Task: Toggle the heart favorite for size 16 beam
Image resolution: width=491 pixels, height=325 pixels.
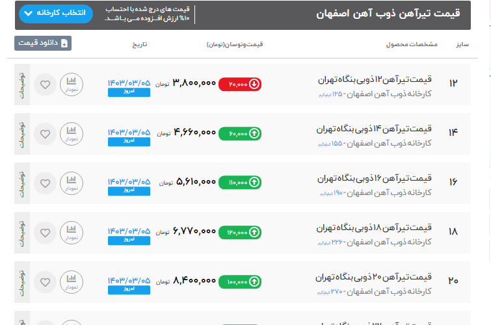Action: tap(45, 183)
